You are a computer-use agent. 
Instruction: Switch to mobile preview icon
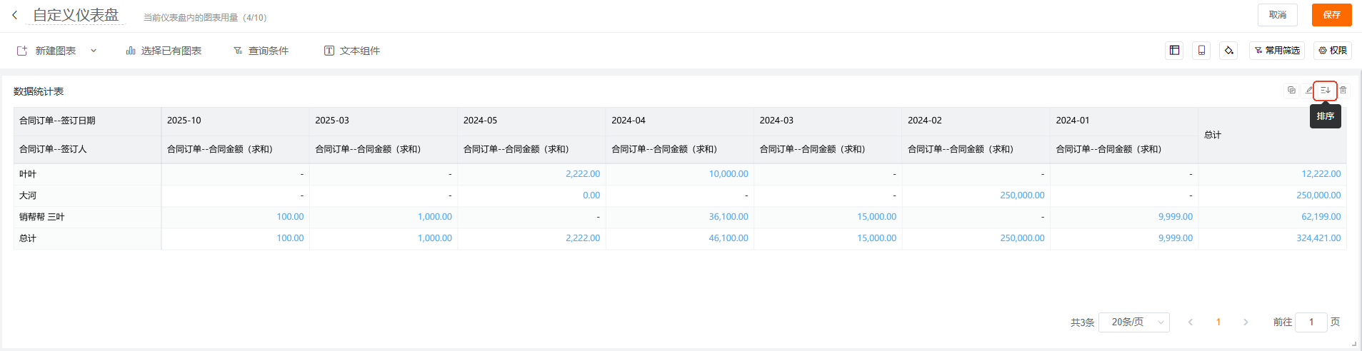[1201, 51]
